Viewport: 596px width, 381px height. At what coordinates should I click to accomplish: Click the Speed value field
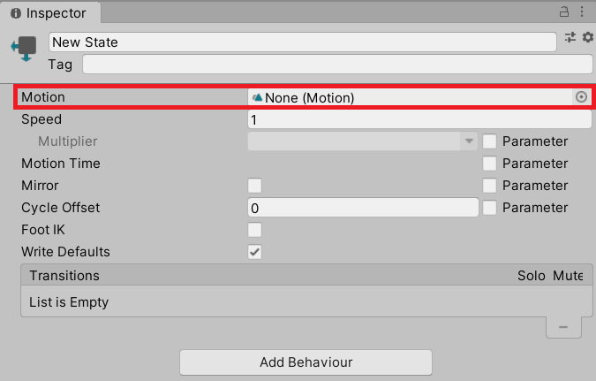pyautogui.click(x=419, y=119)
